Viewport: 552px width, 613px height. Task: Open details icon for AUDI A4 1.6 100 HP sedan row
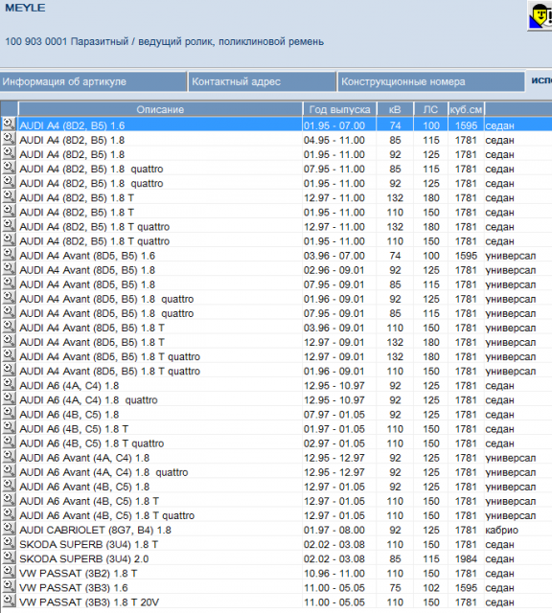[x=9, y=125]
